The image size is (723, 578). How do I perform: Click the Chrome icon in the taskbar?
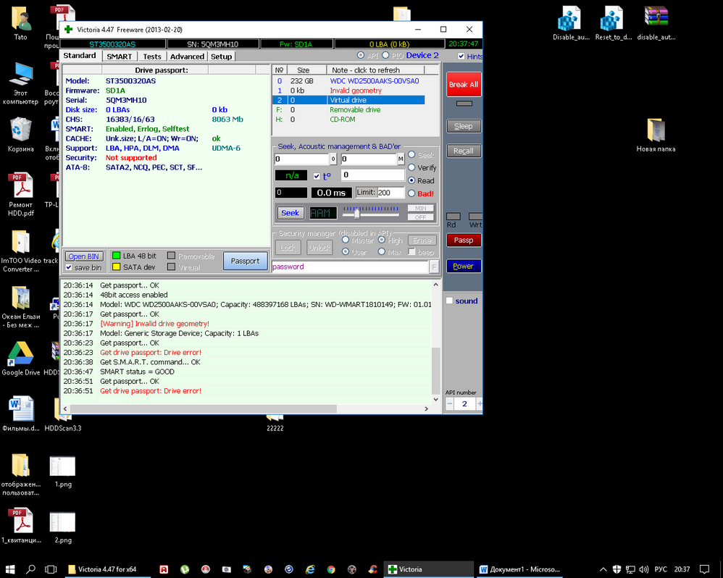tap(330, 569)
